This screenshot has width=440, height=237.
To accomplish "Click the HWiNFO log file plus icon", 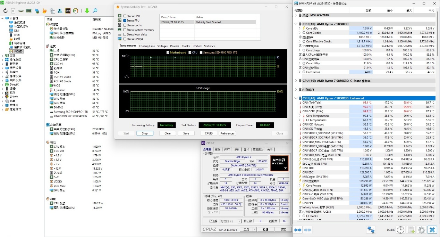I will 411,230.
